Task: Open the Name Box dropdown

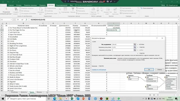Action: [x=11, y=20]
